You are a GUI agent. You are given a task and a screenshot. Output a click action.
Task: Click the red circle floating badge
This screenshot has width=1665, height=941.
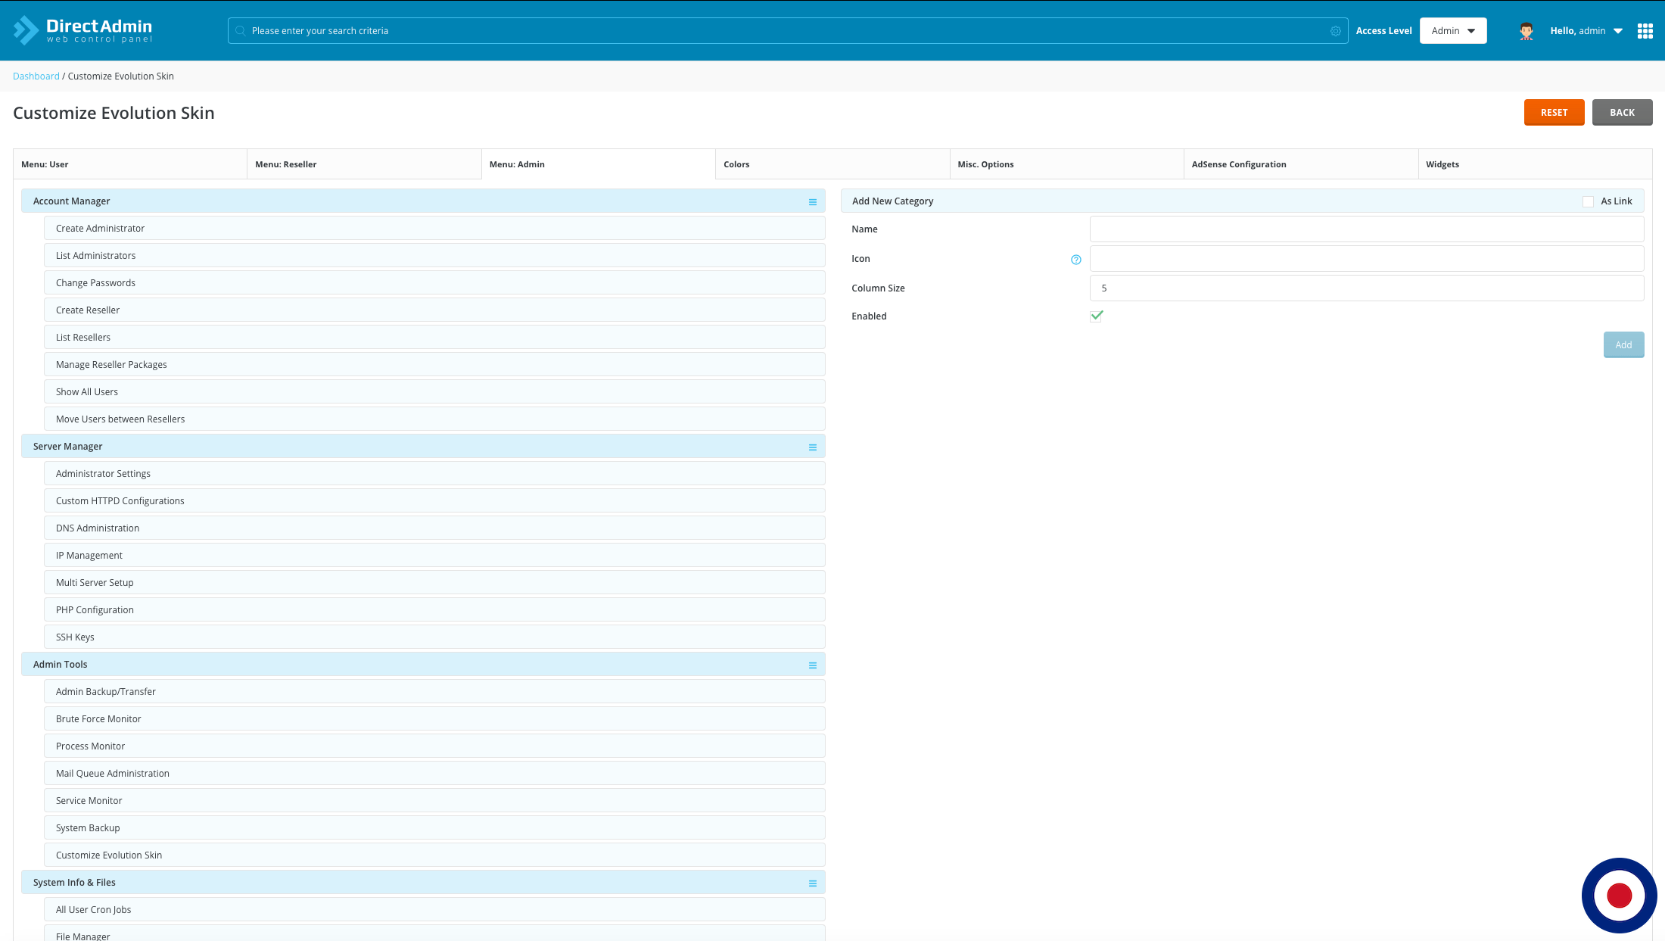[1619, 896]
